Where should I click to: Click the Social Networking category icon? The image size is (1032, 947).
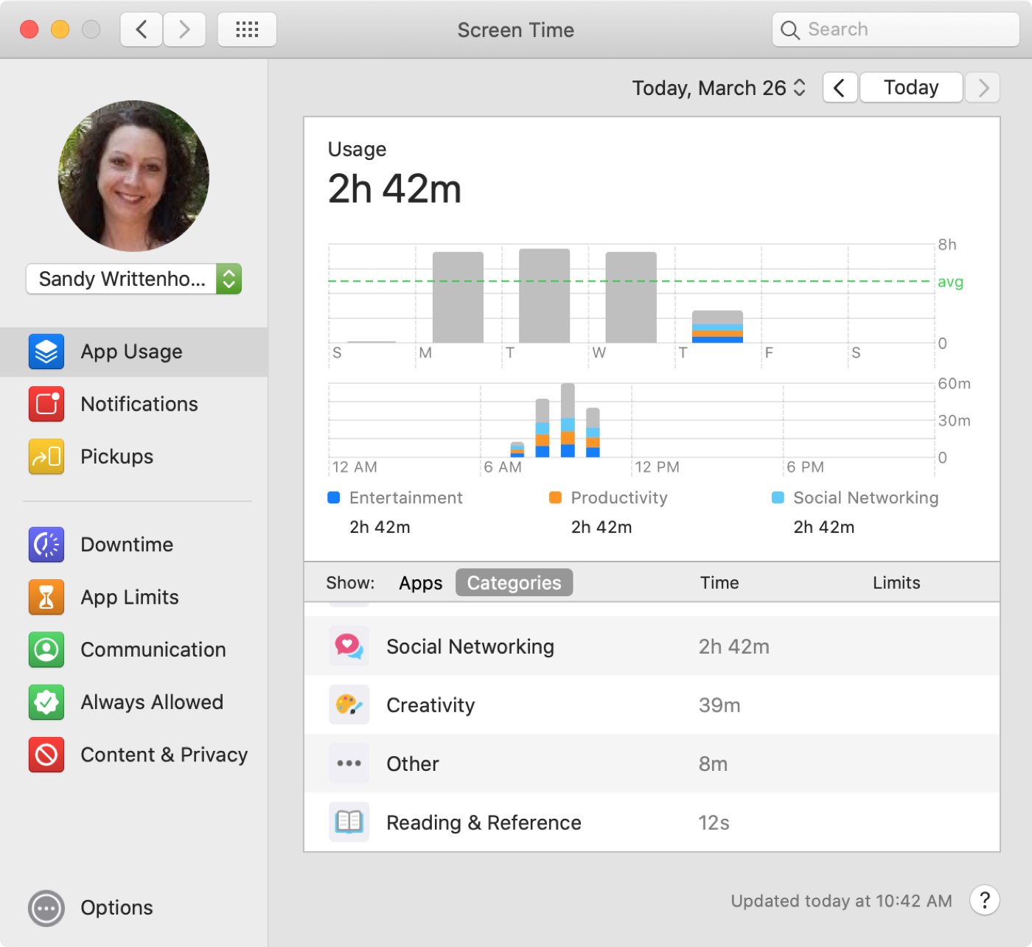[349, 646]
